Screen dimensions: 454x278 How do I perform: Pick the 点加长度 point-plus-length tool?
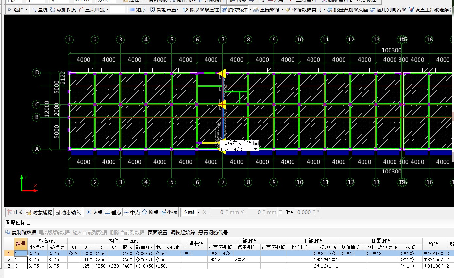pyautogui.click(x=63, y=10)
